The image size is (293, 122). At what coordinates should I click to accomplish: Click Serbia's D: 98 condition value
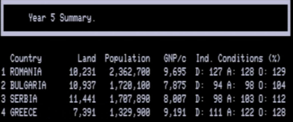click(x=209, y=99)
